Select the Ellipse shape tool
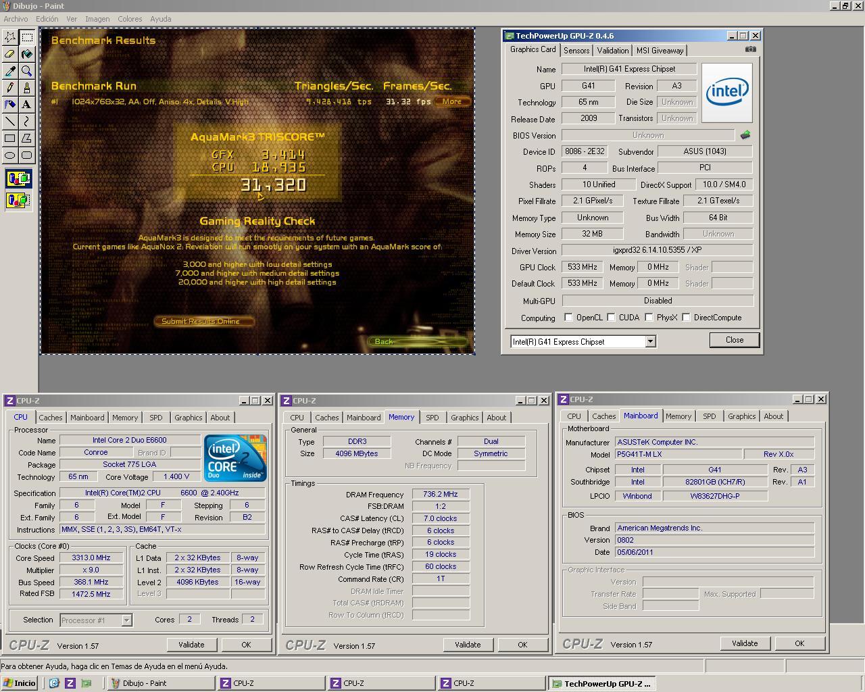This screenshot has height=692, width=865. click(10, 155)
